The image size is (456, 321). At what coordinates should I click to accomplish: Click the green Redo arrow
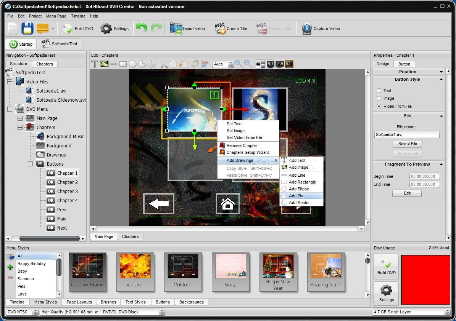pos(156,28)
